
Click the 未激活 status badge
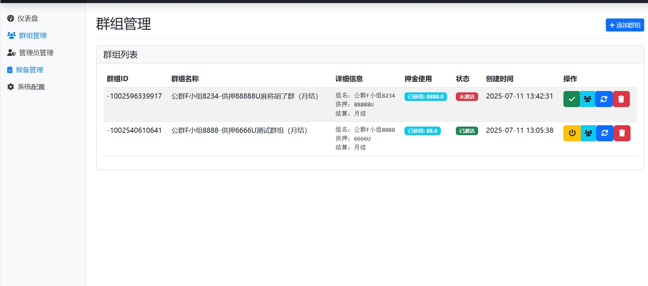[x=466, y=97]
